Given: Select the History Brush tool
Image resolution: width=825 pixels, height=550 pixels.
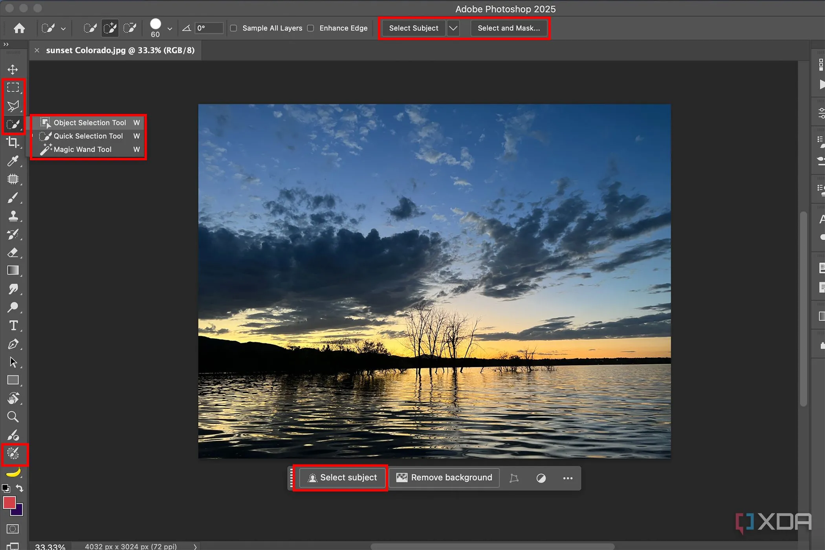Looking at the screenshot, I should click(x=13, y=234).
